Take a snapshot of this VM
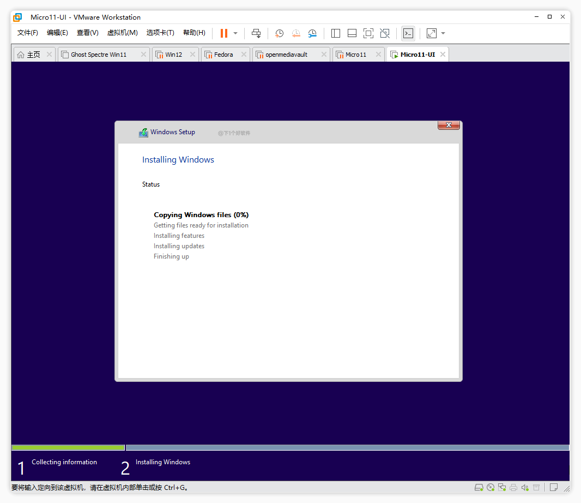This screenshot has height=503, width=581. pyautogui.click(x=279, y=33)
